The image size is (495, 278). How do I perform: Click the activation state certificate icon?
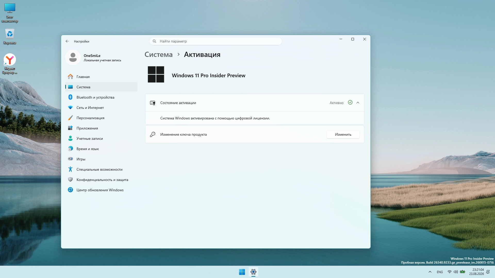pos(153,103)
